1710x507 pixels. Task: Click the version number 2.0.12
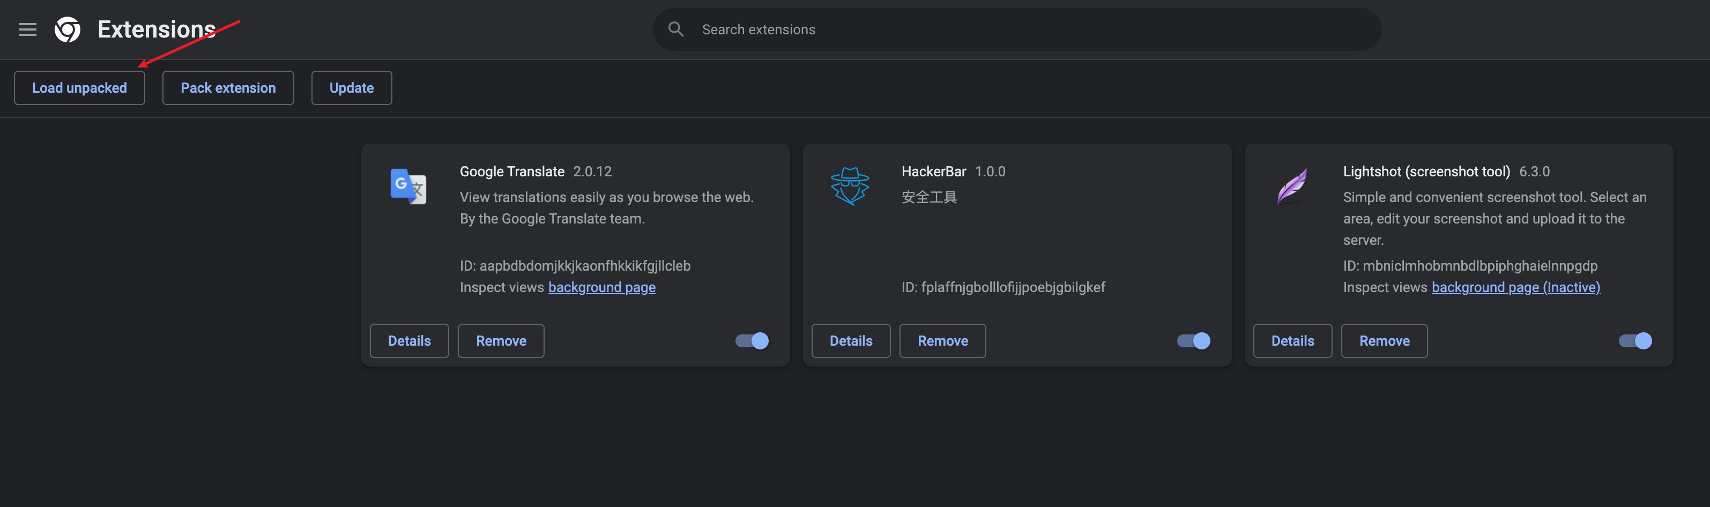click(x=593, y=172)
